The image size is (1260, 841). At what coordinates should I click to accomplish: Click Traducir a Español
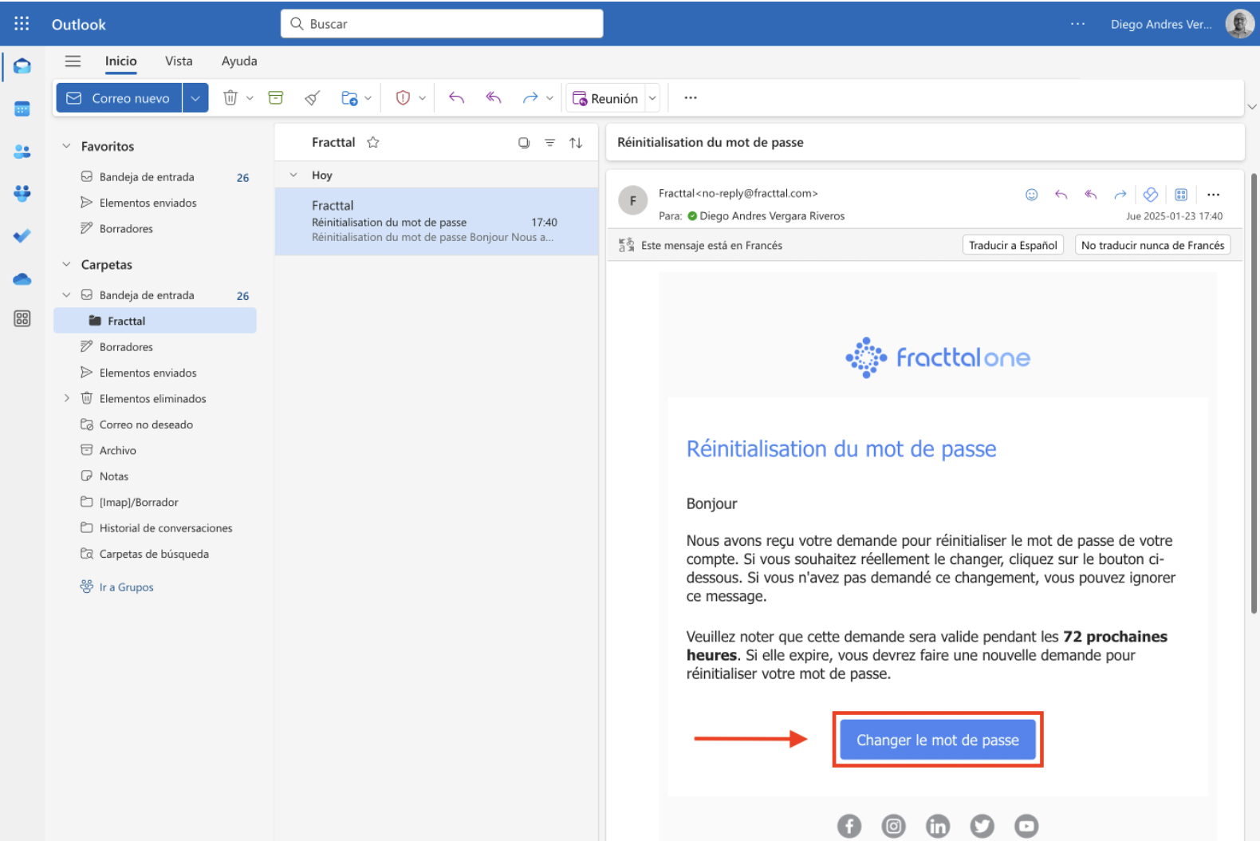(x=1013, y=245)
